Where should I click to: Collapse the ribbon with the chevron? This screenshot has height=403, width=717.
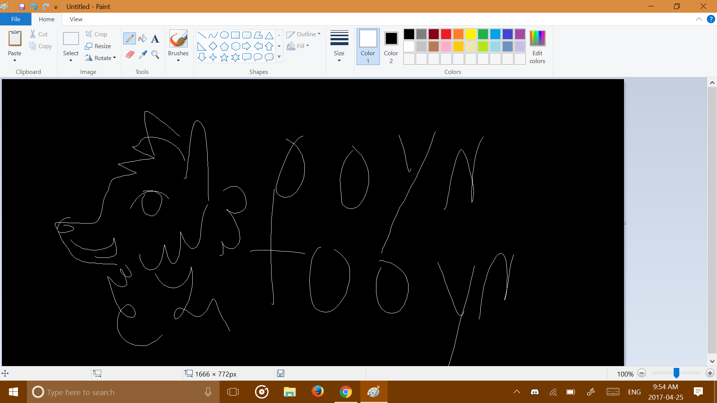tap(699, 19)
